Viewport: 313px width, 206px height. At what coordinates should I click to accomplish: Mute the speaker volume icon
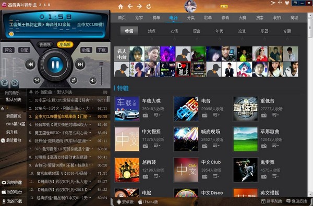(93, 81)
